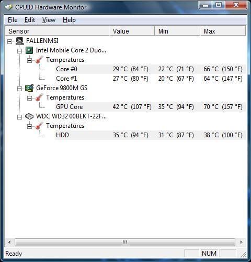Screen dimensions: 251x262
Task: Click the thermometer icon under Intel Mobile Core 2 Duo
Action: [39, 60]
